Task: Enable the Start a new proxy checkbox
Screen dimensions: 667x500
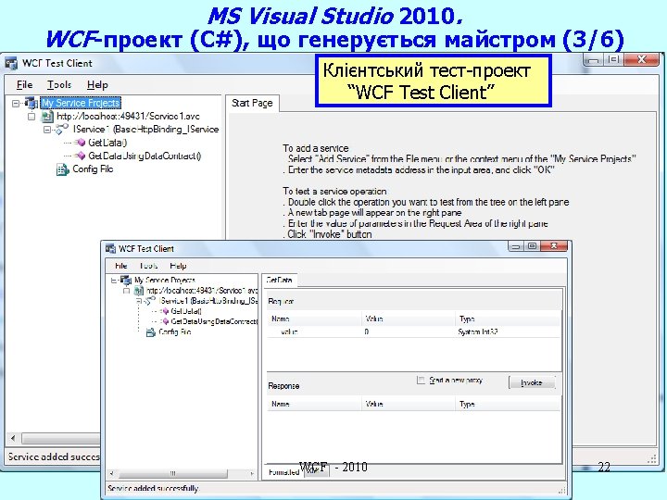Action: coord(421,381)
